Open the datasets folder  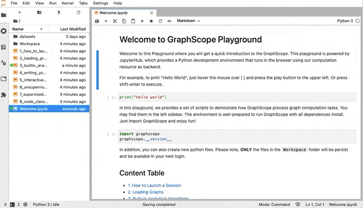(49, 37)
